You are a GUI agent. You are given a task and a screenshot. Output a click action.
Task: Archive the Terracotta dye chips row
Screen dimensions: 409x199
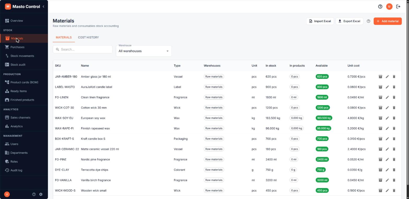[x=380, y=170]
